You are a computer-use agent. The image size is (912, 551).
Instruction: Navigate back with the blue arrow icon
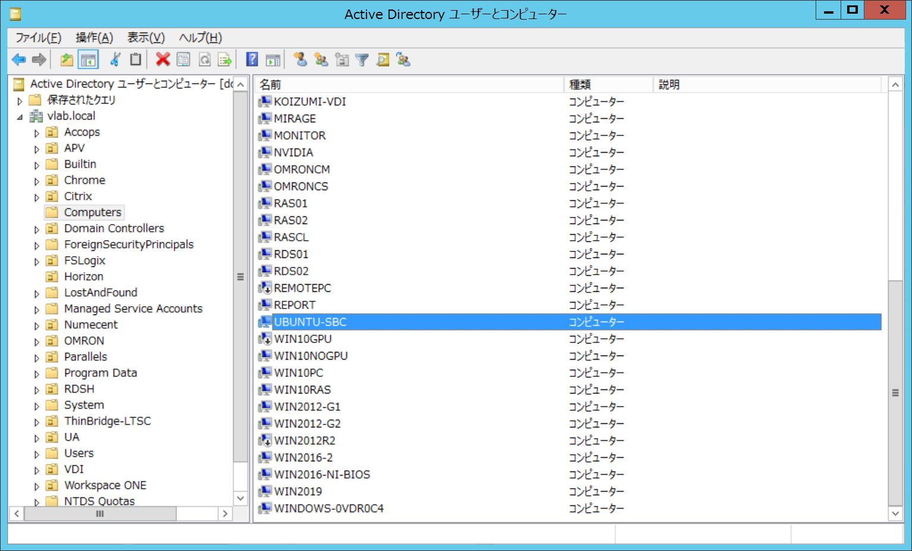18,59
